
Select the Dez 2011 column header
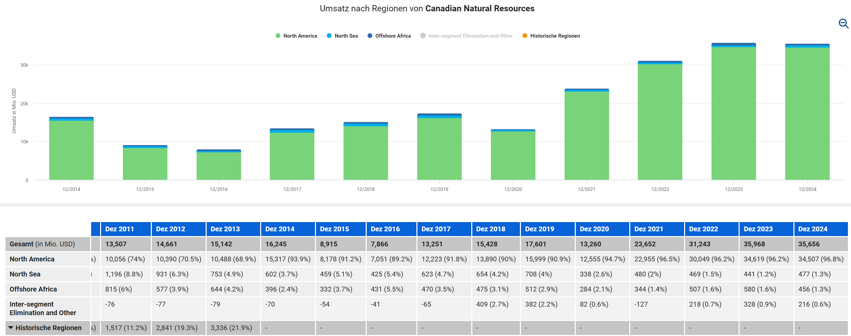pyautogui.click(x=119, y=229)
